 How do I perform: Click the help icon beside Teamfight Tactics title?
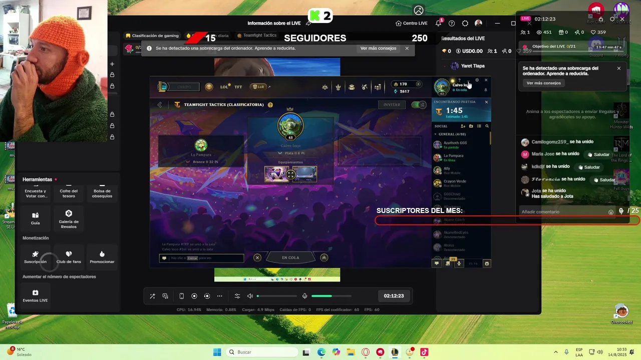click(x=270, y=105)
